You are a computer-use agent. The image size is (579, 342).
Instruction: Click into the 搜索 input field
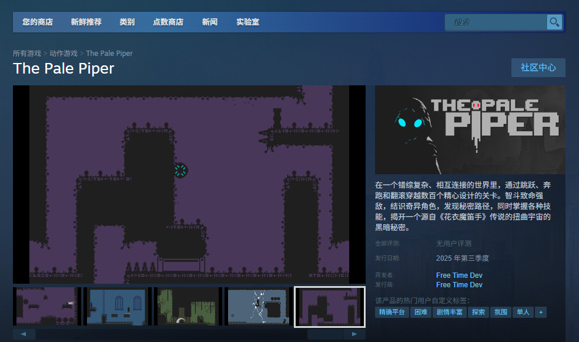pos(496,22)
